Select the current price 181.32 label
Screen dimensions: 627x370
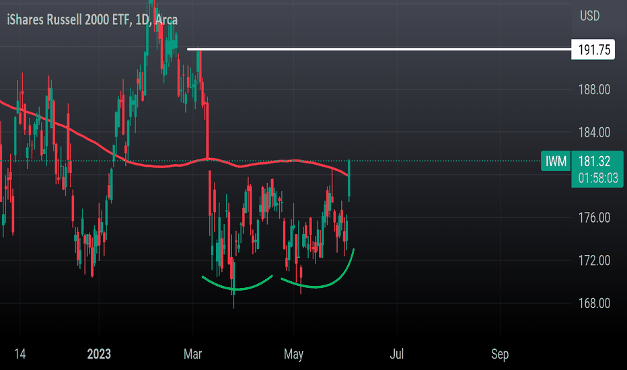tap(594, 161)
